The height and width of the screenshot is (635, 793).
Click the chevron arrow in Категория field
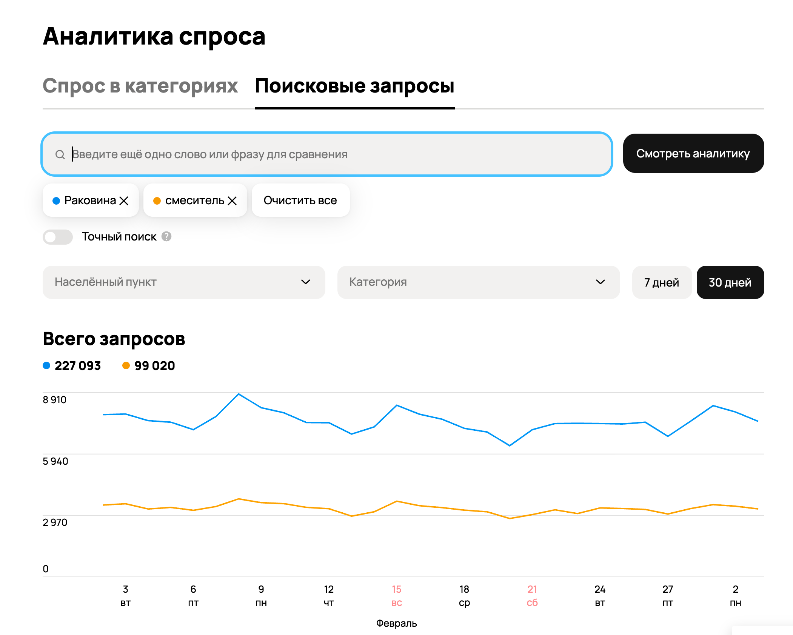(x=600, y=282)
